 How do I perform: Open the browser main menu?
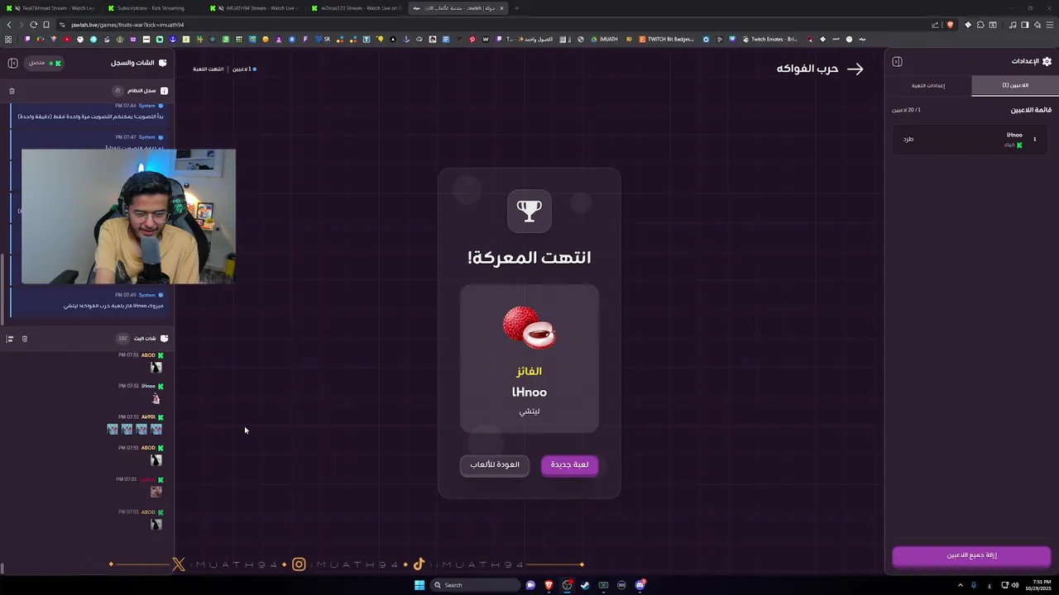(1050, 25)
